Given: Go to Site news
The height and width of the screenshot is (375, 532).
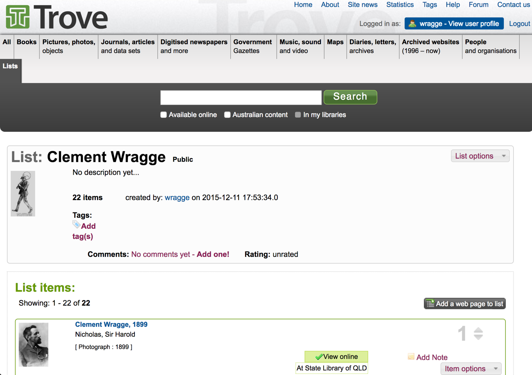Looking at the screenshot, I should (x=362, y=5).
